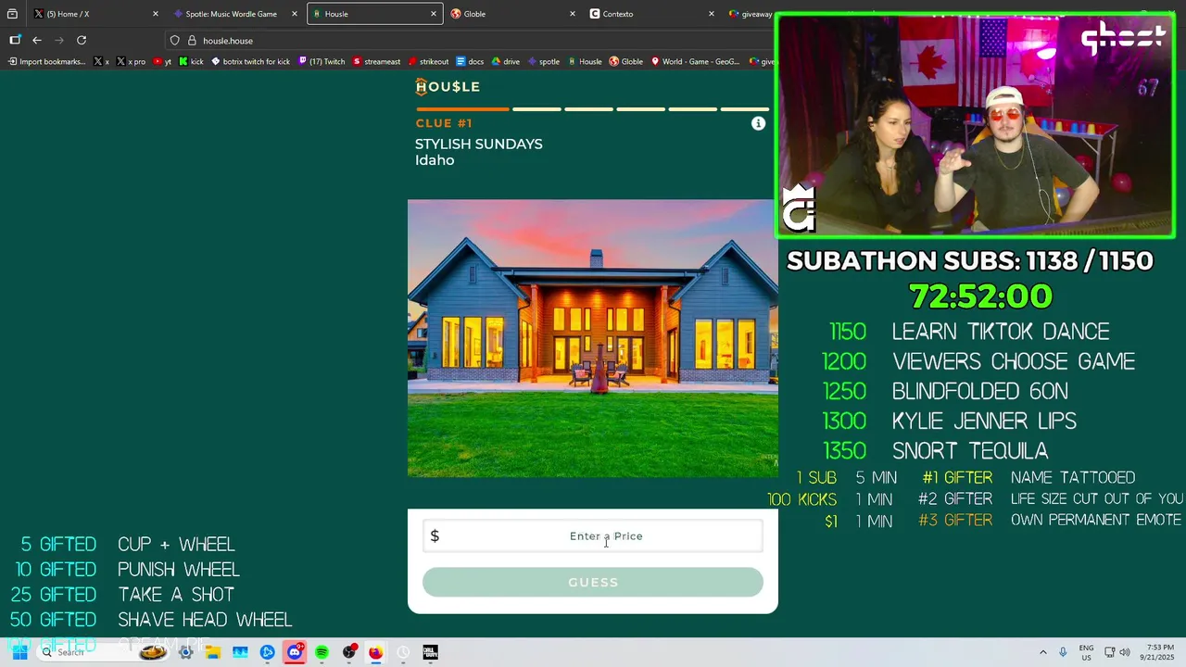Open OBS Studio from the taskbar

pos(349,652)
